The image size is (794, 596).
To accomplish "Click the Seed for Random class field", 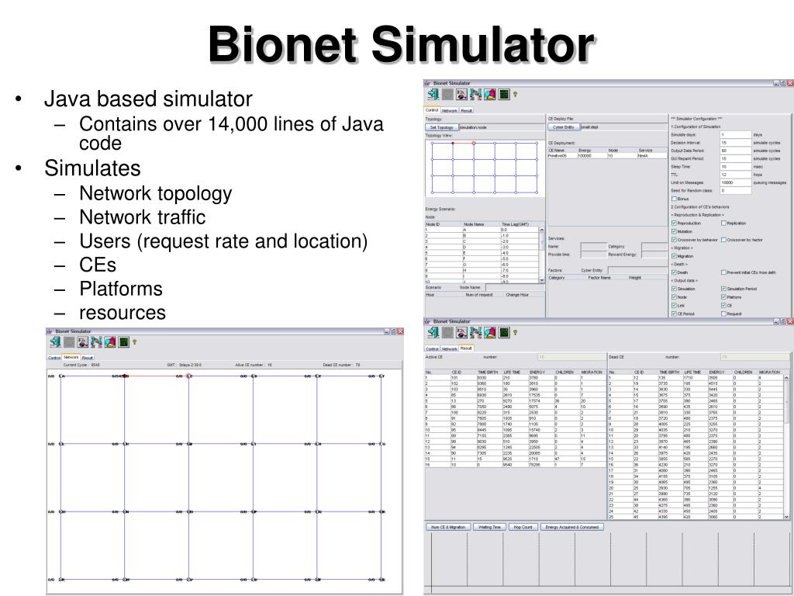I will pyautogui.click(x=736, y=191).
